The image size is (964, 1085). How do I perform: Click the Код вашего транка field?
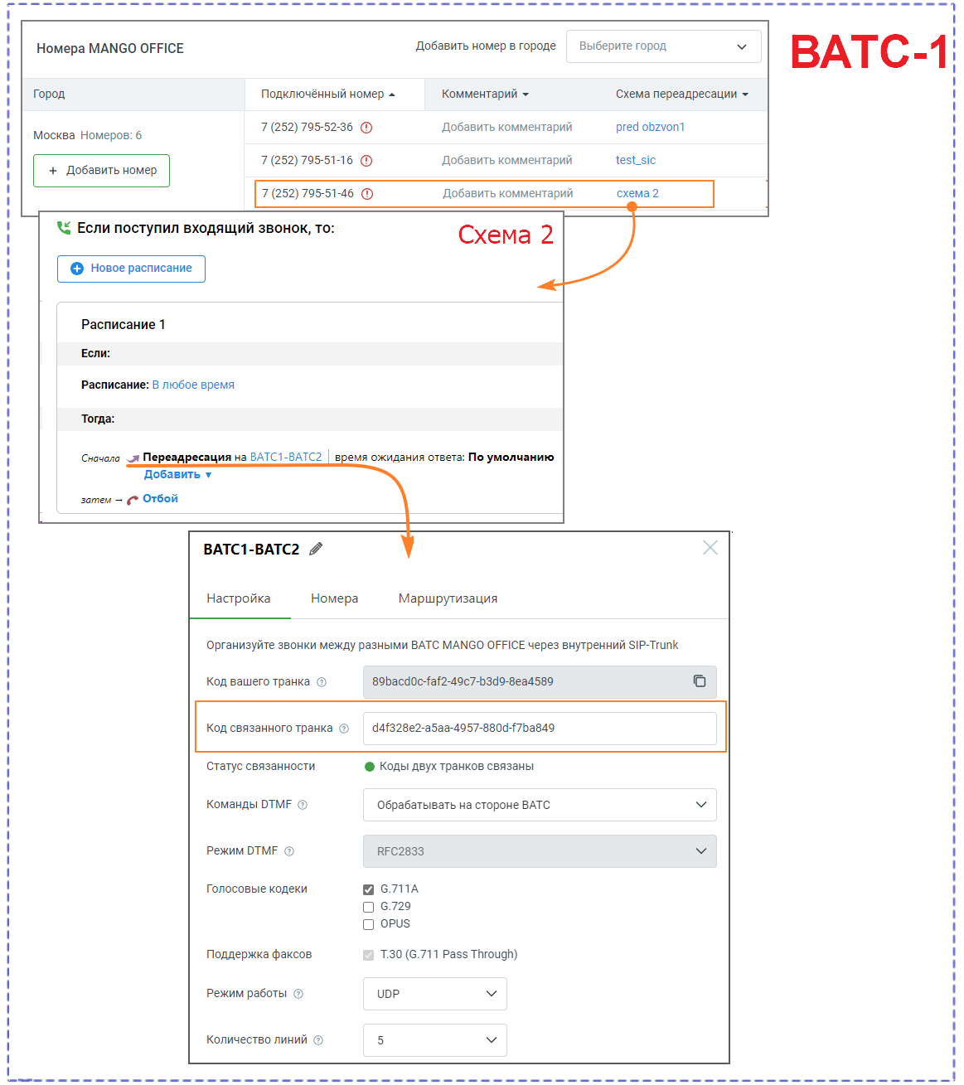click(540, 682)
